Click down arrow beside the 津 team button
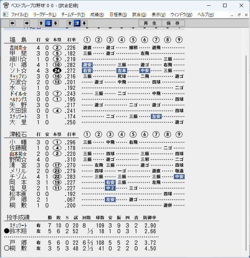This screenshot has height=258, width=250. 84,23
